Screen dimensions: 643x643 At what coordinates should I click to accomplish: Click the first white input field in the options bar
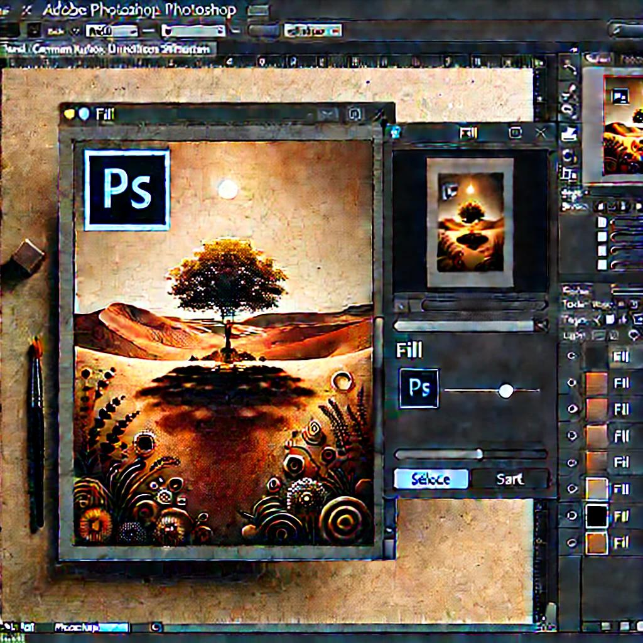point(112,31)
